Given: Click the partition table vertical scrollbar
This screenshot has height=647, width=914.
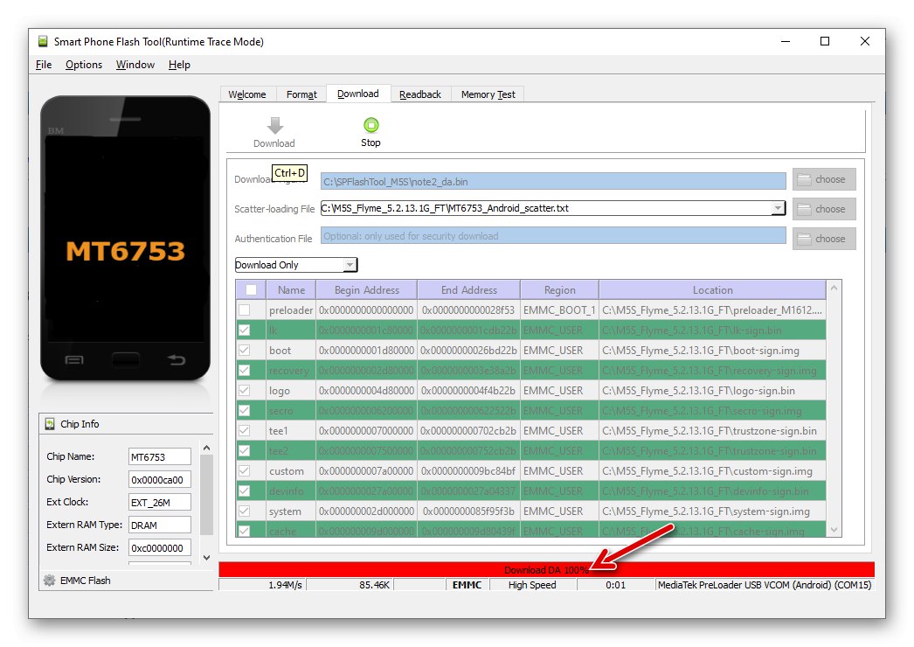Looking at the screenshot, I should 834,411.
